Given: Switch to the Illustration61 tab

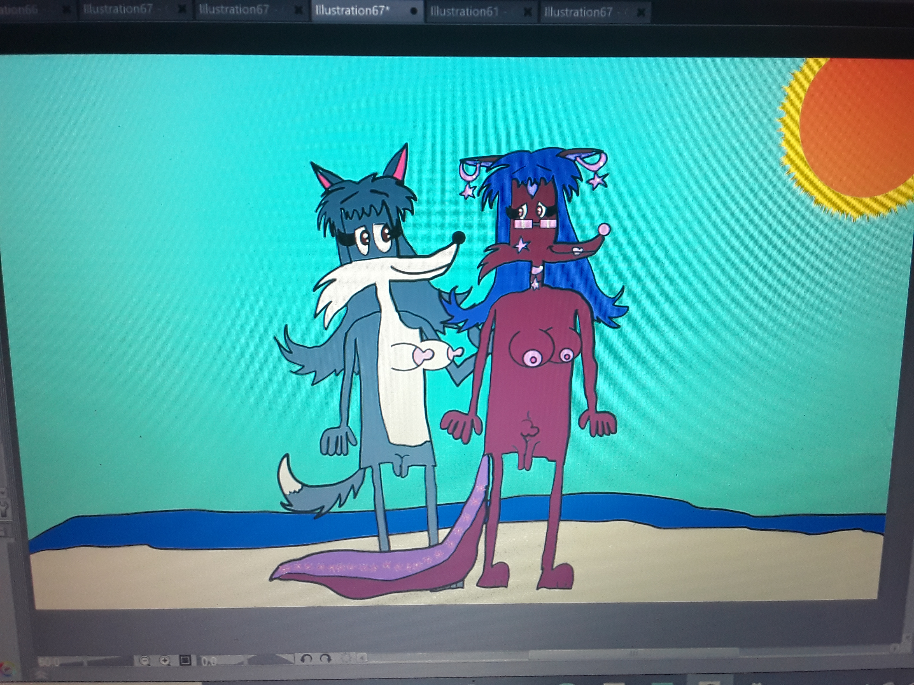Looking at the screenshot, I should 465,11.
